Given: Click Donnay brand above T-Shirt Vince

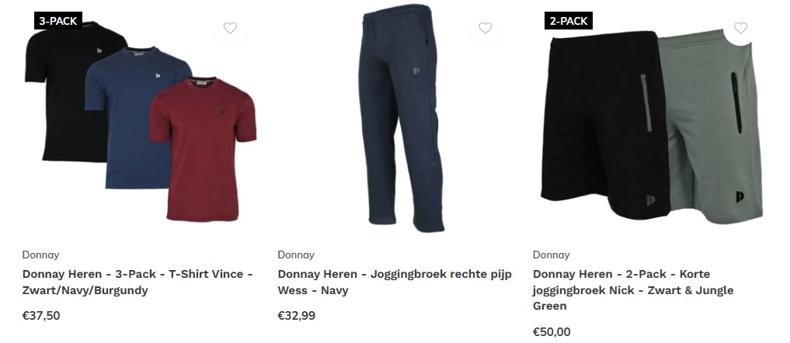Looking at the screenshot, I should pos(41,255).
